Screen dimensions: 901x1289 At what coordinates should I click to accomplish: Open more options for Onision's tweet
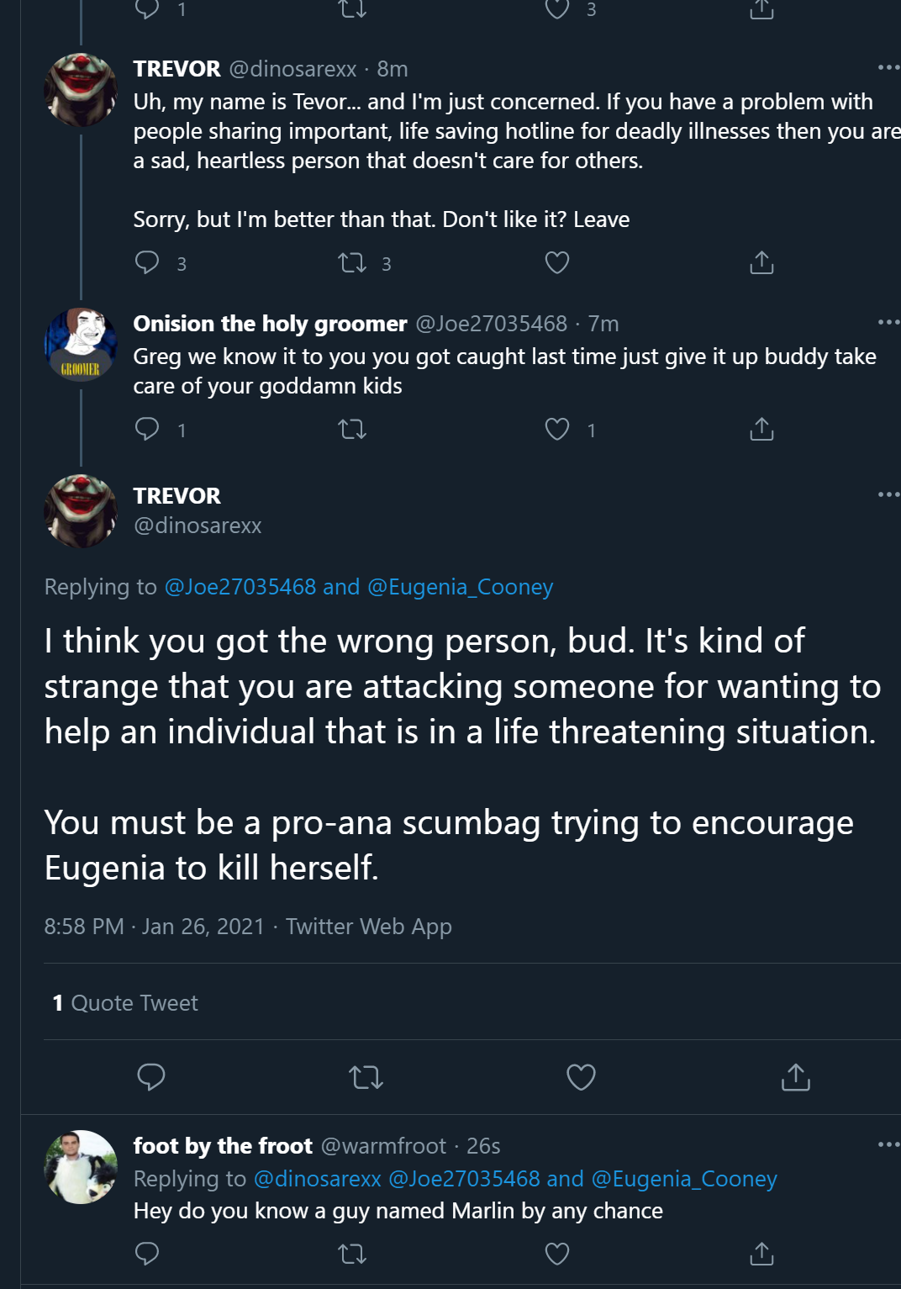[x=888, y=322]
